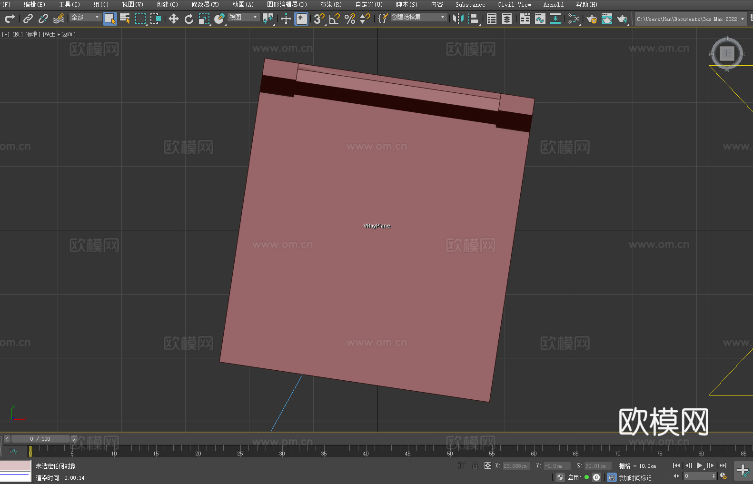Open selection filter dropdown 全部
This screenshot has width=753, height=484.
85,17
